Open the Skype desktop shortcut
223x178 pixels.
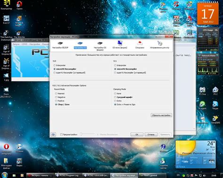click(215, 105)
